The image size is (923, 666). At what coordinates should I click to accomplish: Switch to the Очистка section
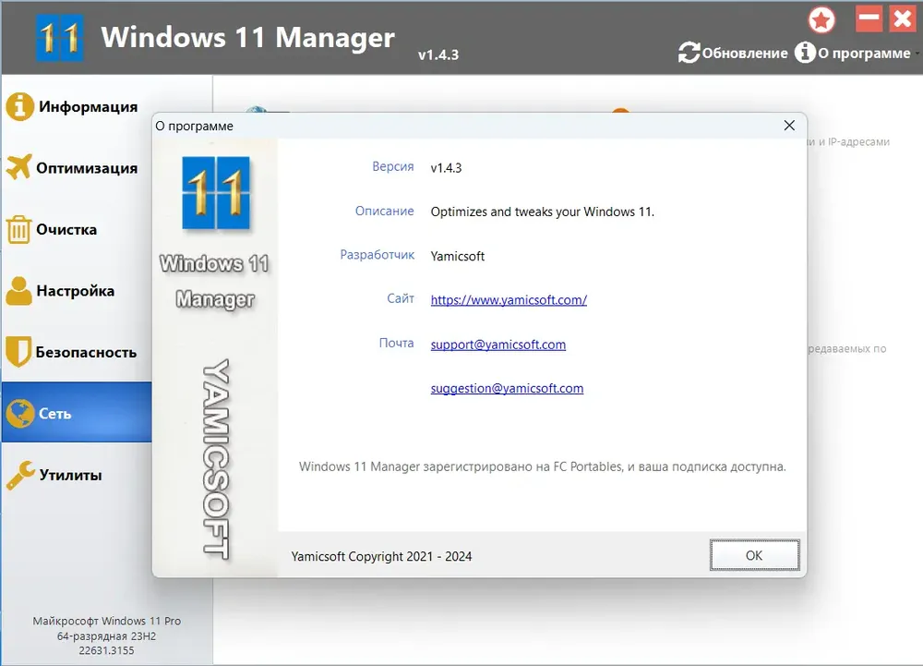66,229
